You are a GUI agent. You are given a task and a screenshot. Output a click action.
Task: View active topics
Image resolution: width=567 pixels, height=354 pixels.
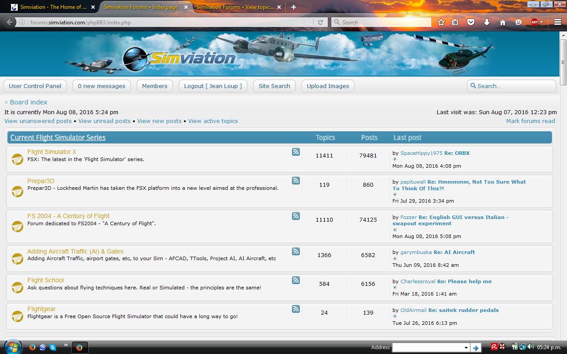tap(213, 121)
